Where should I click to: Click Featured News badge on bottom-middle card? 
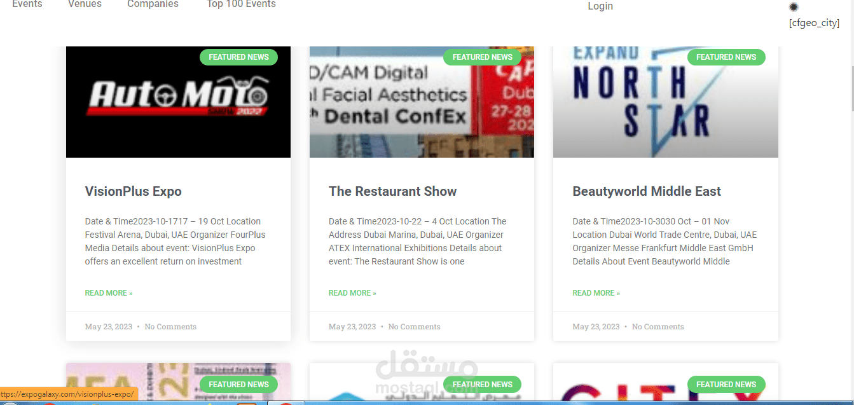[482, 385]
